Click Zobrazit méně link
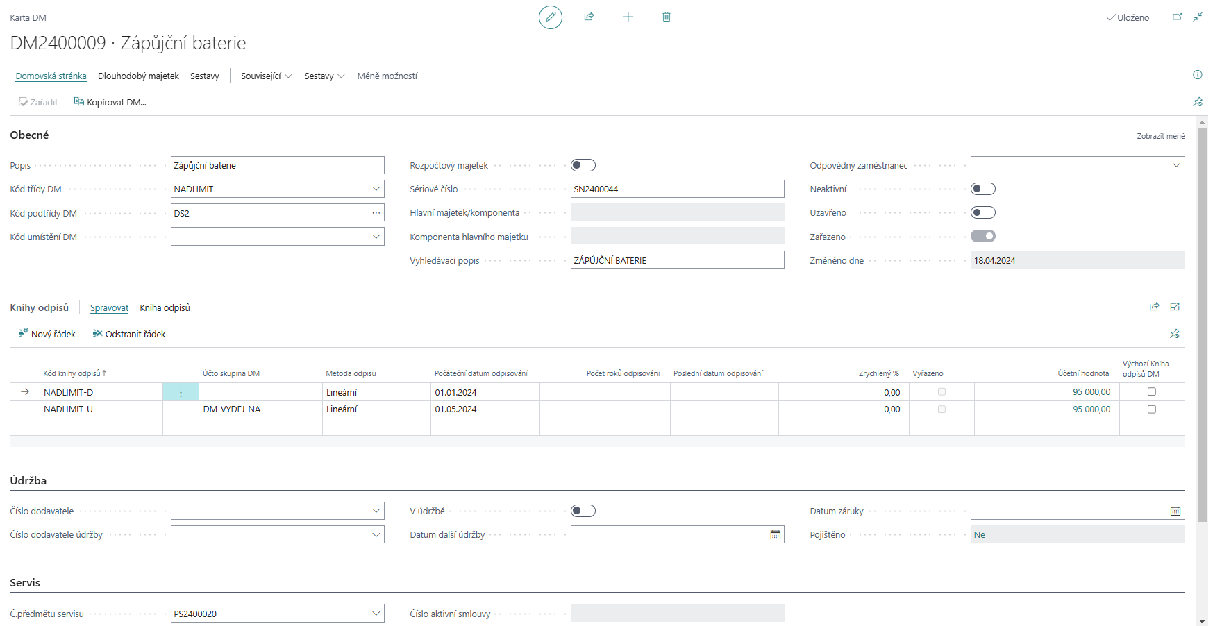 coord(1161,136)
